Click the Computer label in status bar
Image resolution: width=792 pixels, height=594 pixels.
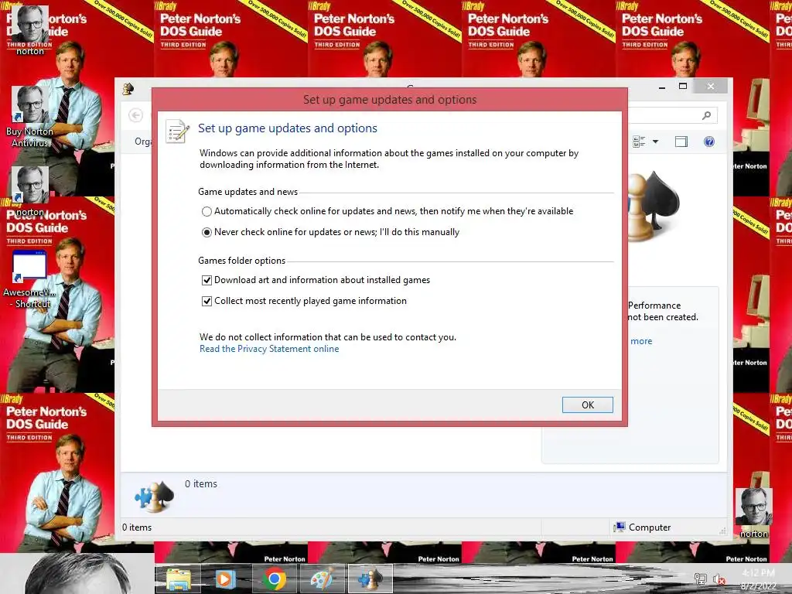point(650,527)
